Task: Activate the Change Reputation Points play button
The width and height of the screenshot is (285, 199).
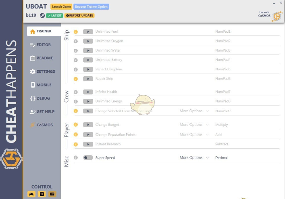Action: click(88, 134)
